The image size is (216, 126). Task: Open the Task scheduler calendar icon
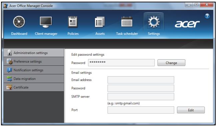[x=127, y=22]
